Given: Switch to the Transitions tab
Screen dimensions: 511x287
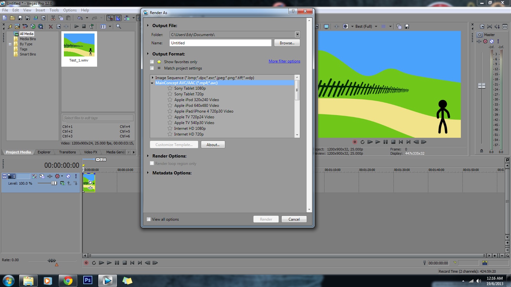Looking at the screenshot, I should 67,152.
